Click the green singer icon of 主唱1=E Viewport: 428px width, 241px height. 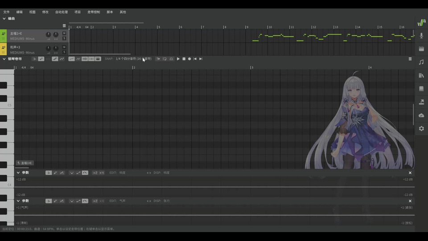(3, 33)
